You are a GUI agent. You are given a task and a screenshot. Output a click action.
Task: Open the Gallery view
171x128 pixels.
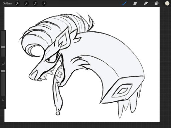point(7,3)
